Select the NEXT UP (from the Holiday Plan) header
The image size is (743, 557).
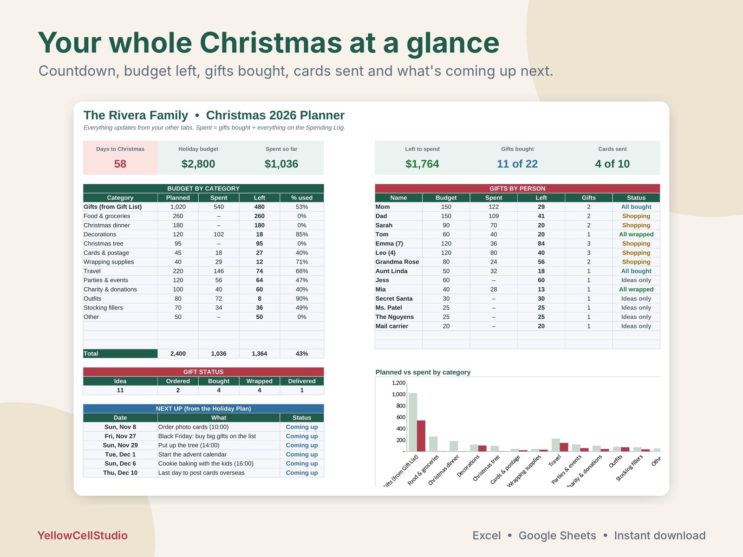click(x=203, y=408)
